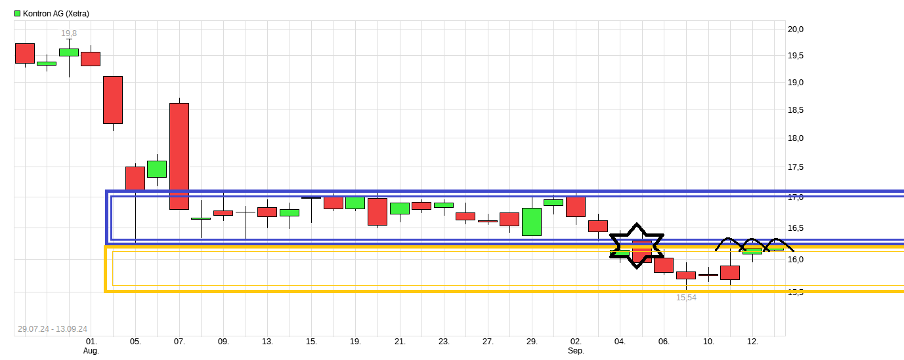904x360 pixels.
Task: Click the 18,5 value on the price axis
Action: tap(796, 110)
